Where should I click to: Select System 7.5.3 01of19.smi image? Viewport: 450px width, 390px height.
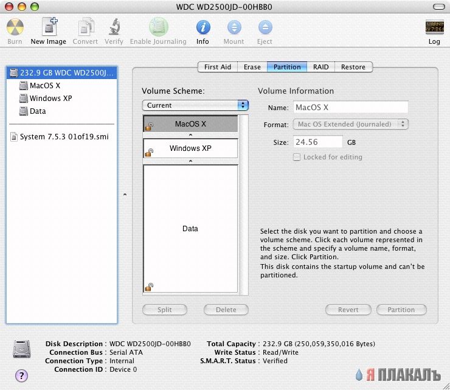pos(60,137)
